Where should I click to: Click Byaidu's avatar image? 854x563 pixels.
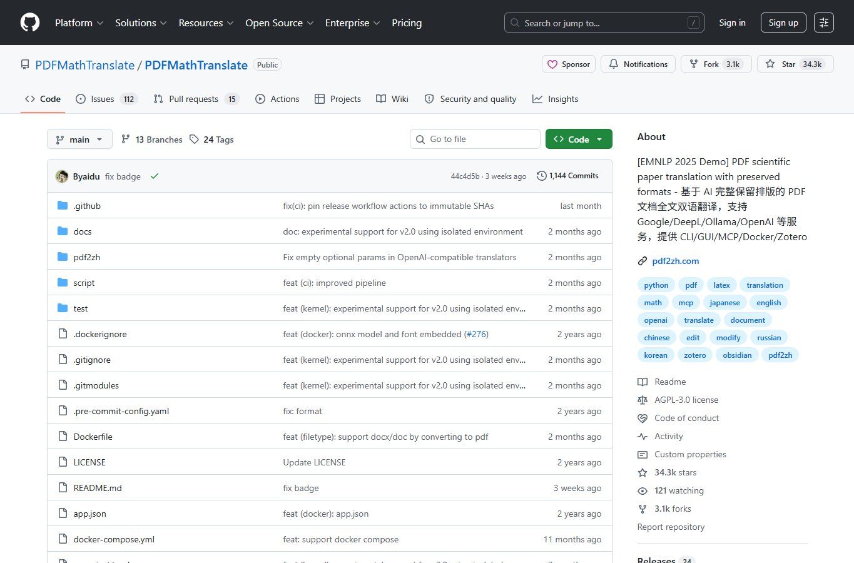point(62,176)
